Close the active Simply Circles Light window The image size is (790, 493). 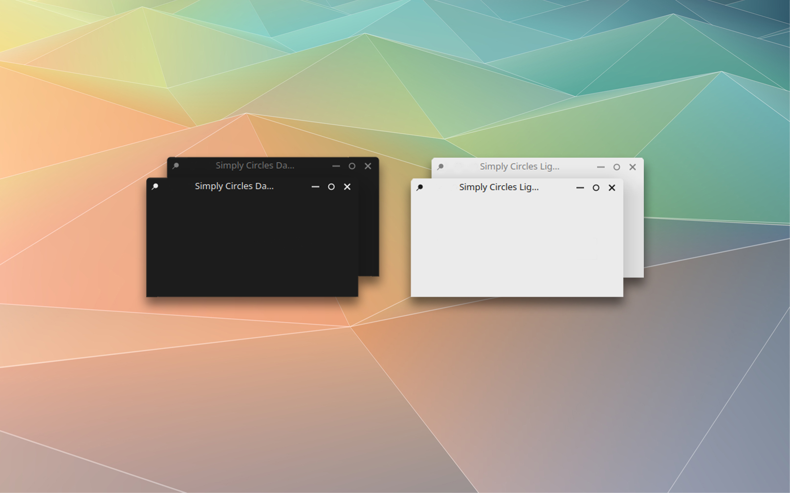click(x=612, y=187)
